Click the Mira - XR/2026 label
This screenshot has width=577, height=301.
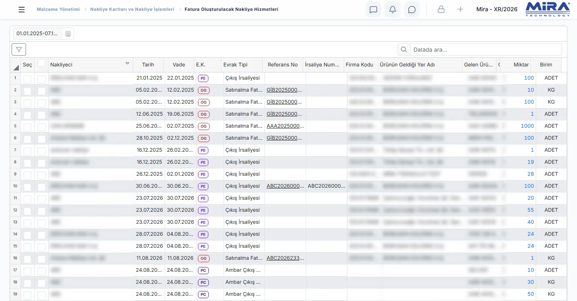tap(497, 9)
